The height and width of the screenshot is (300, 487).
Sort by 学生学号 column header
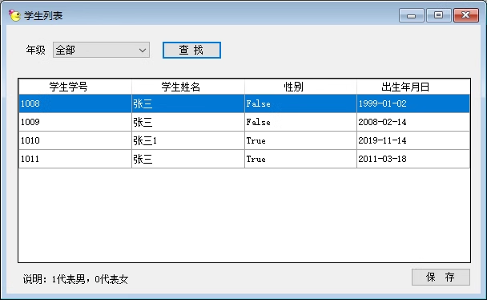75,87
